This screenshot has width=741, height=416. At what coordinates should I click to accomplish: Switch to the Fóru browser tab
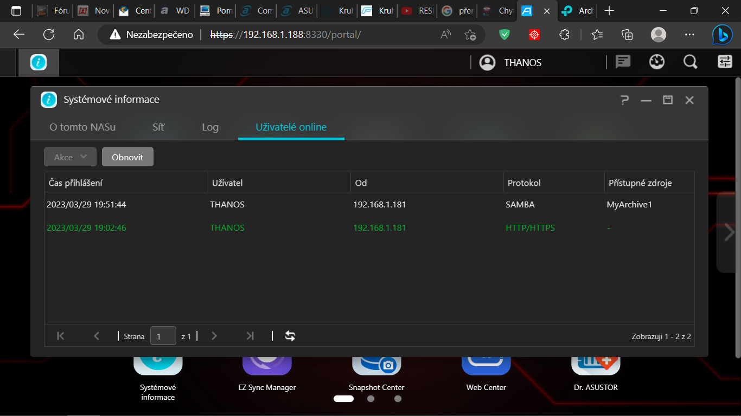point(53,11)
